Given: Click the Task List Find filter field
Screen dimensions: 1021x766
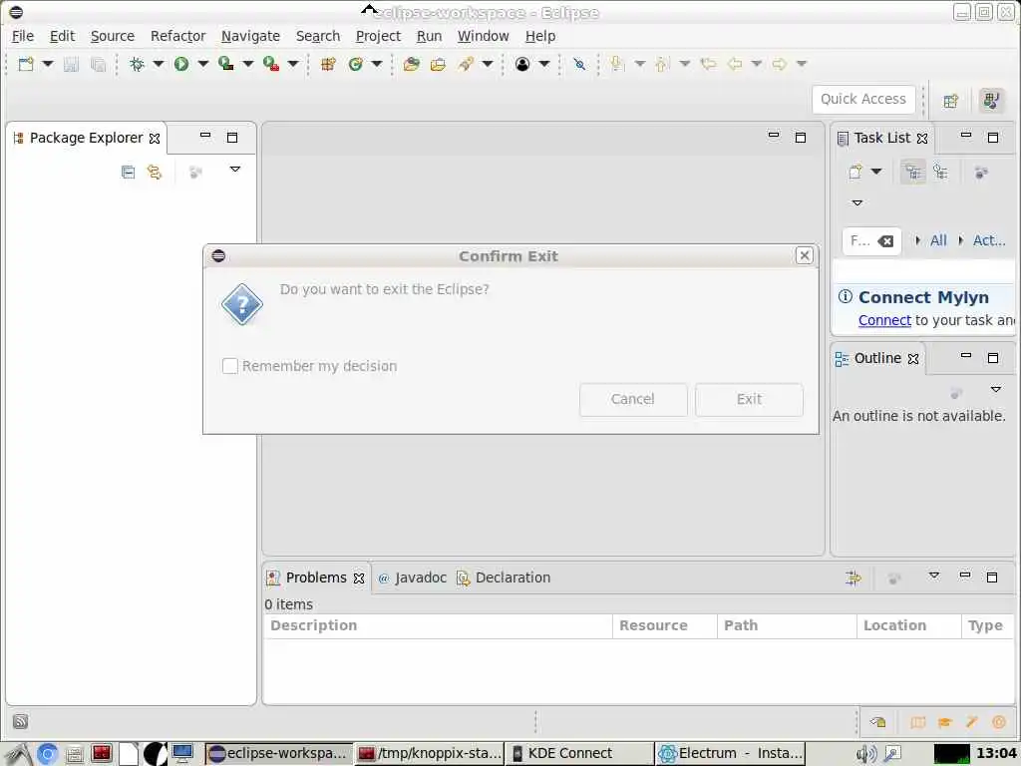Looking at the screenshot, I should pos(871,241).
